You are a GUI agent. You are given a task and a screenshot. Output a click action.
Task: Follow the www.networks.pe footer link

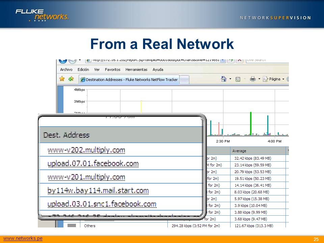coord(23,238)
